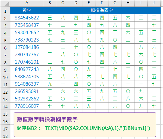Select cell containing 270746201
This screenshot has width=163, height=139.
click(x=27, y=62)
